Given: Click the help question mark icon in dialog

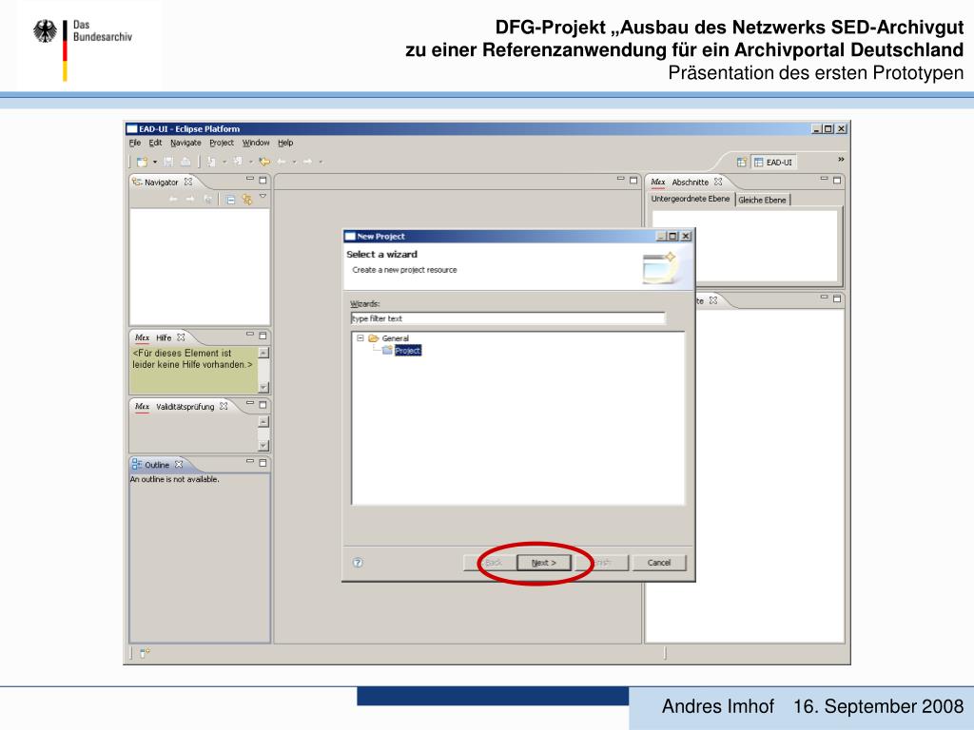Looking at the screenshot, I should [358, 563].
